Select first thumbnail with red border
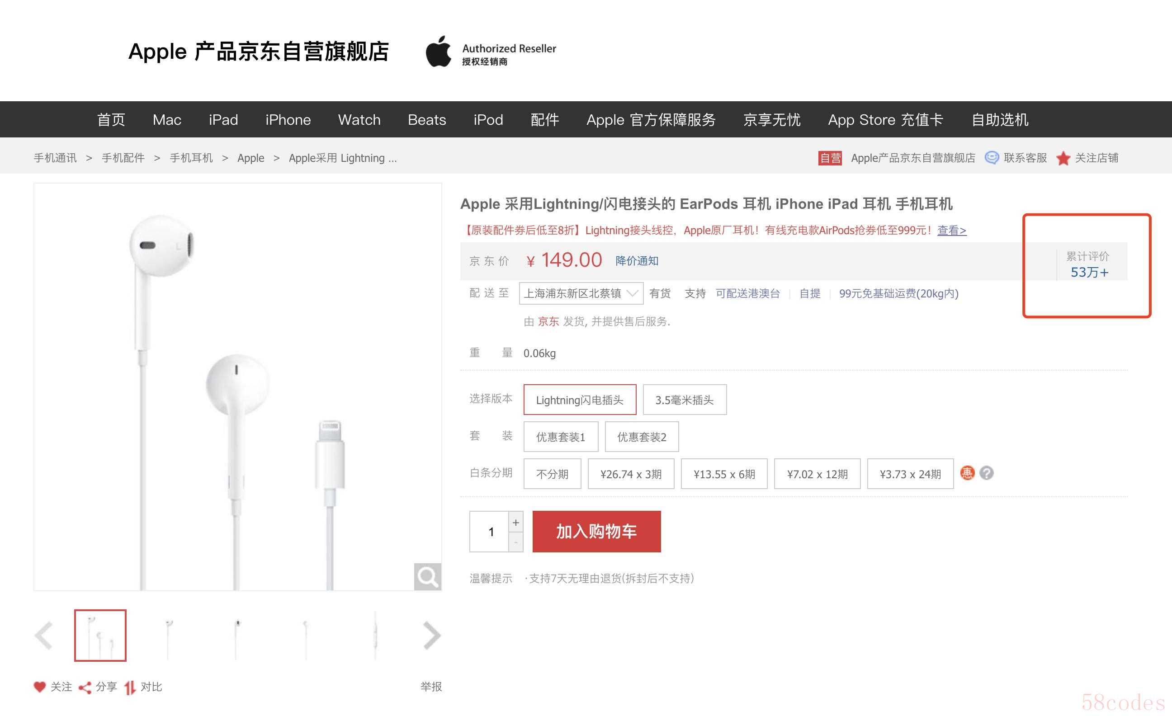The height and width of the screenshot is (716, 1172). [x=100, y=635]
